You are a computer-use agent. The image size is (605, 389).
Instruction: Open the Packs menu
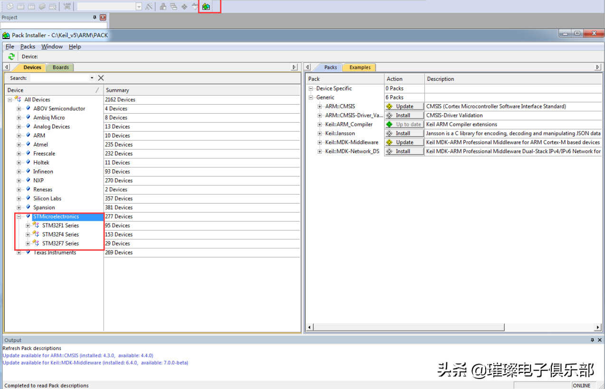(x=28, y=47)
